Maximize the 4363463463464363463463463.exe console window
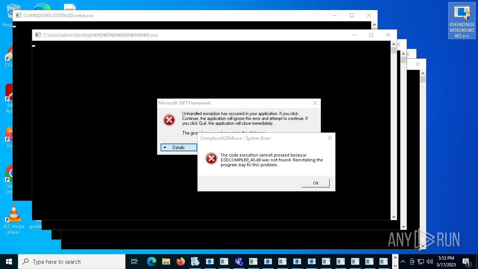 tap(371, 35)
